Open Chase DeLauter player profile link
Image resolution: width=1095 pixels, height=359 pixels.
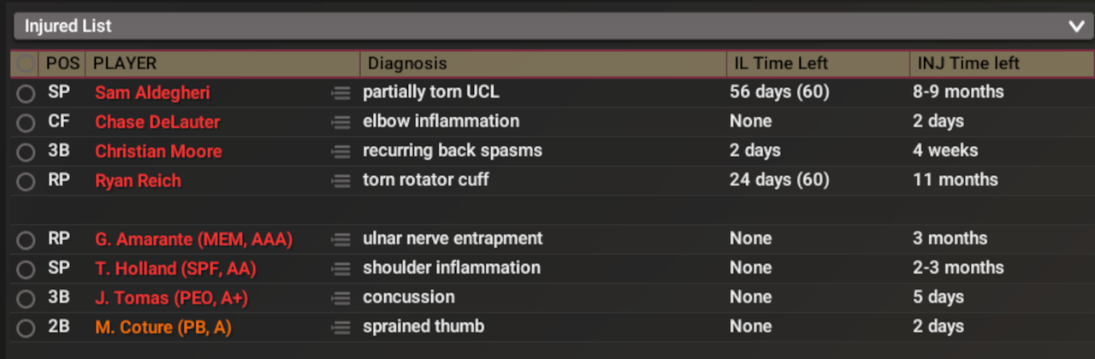tap(157, 122)
